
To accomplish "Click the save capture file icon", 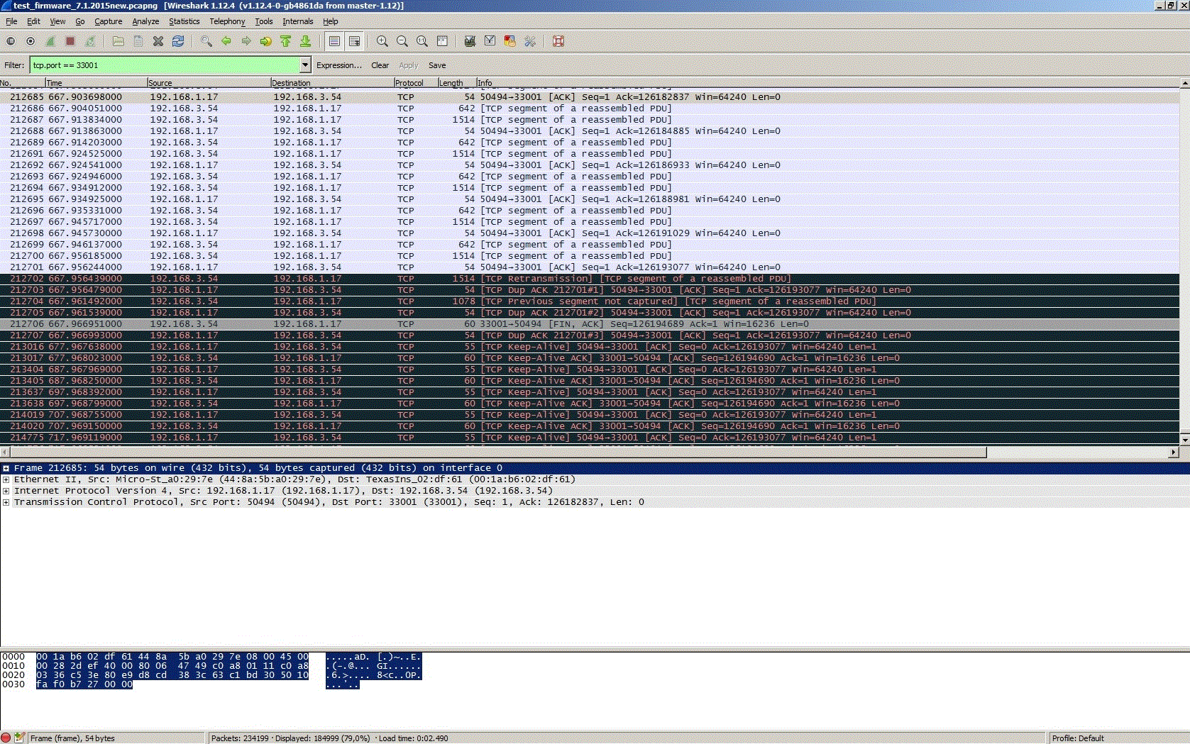I will click(138, 41).
